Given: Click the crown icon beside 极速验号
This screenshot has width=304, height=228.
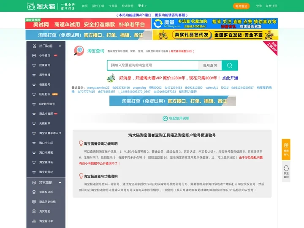Looking at the screenshot, I should [x=34, y=84].
